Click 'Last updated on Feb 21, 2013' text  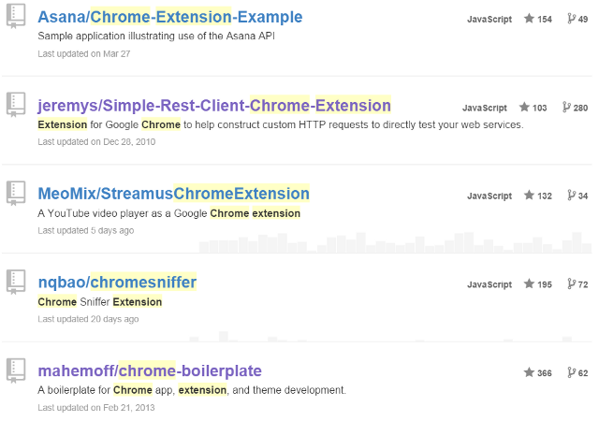tap(96, 408)
